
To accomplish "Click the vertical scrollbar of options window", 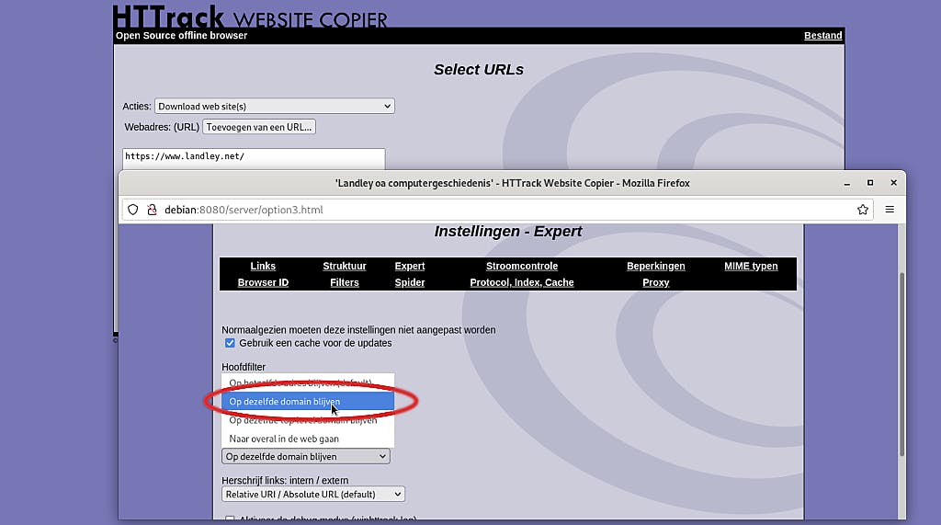I will coord(901,364).
